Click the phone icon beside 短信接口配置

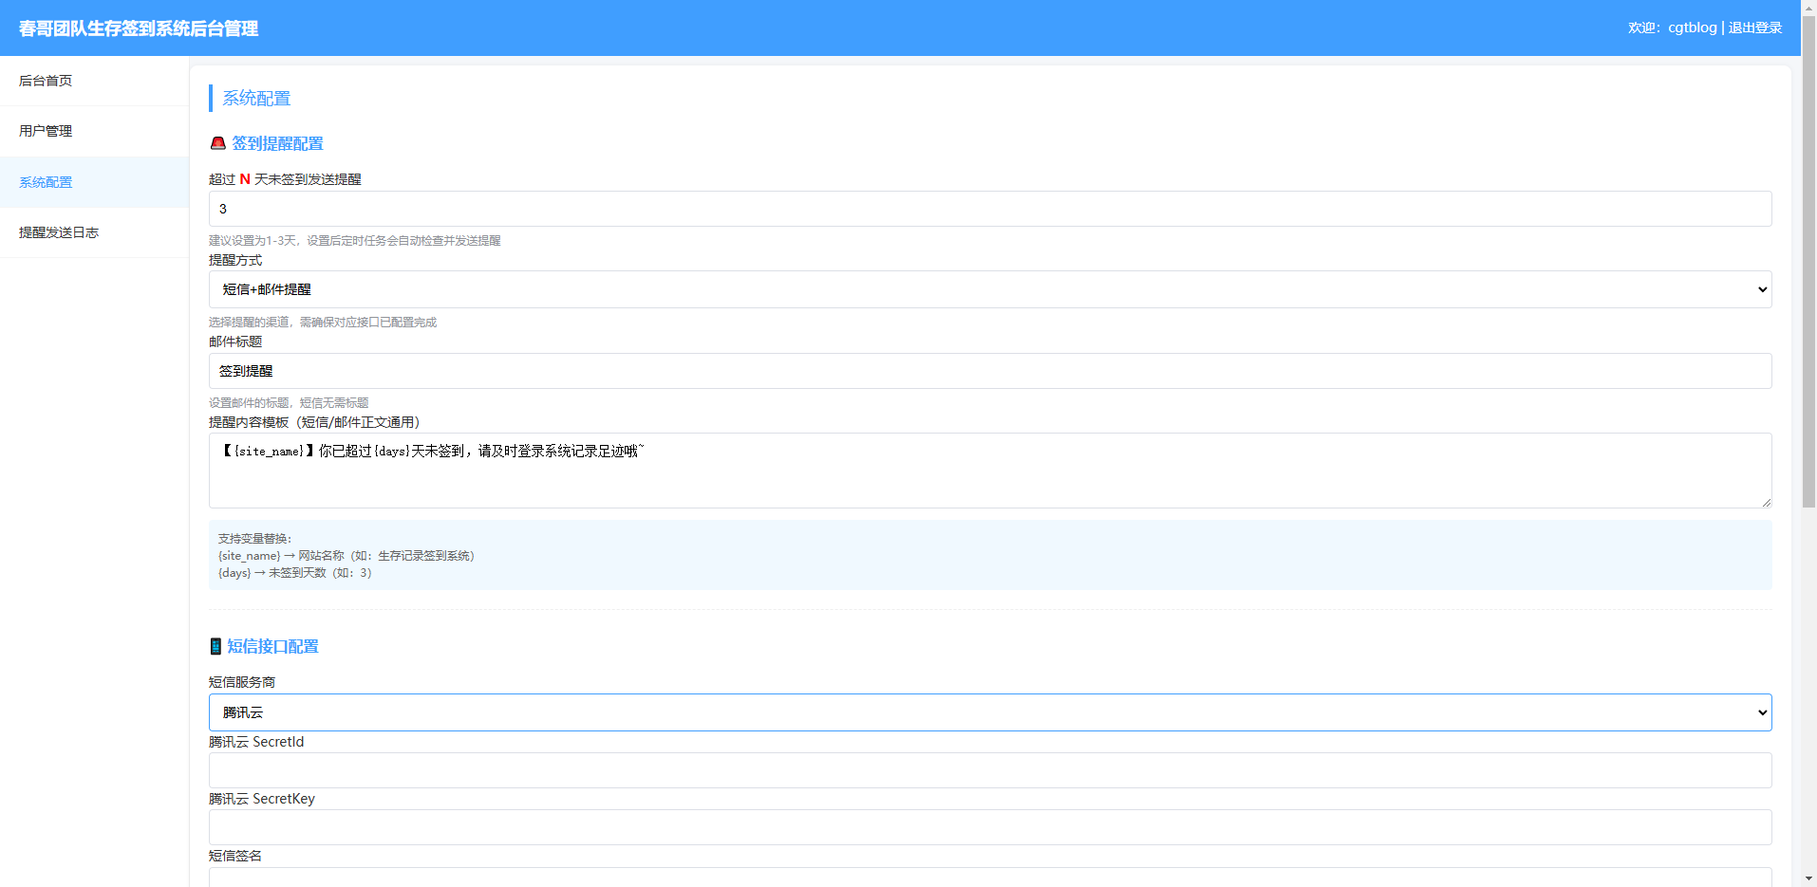[x=215, y=646]
